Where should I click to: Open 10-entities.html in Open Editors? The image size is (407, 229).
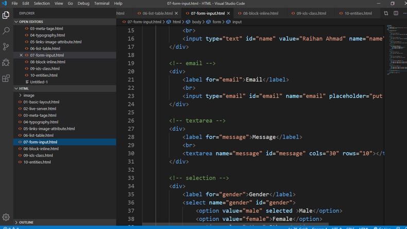65,75
